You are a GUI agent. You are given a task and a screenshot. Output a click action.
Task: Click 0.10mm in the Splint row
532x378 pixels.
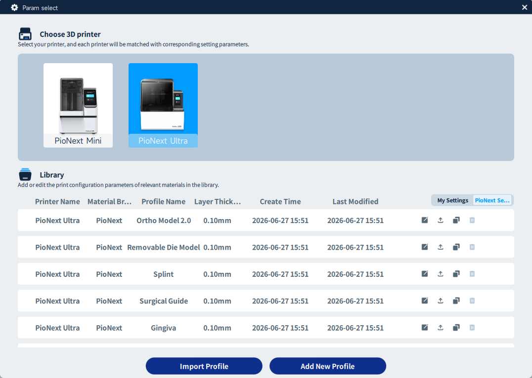[217, 274]
